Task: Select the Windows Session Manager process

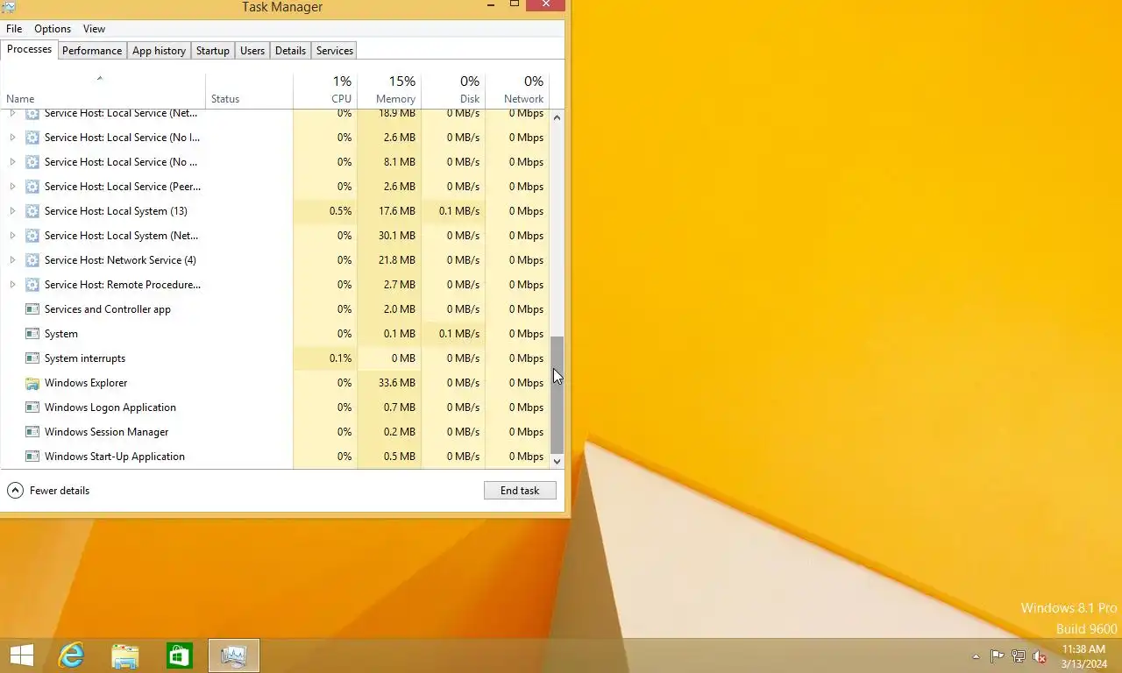Action: (274, 432)
